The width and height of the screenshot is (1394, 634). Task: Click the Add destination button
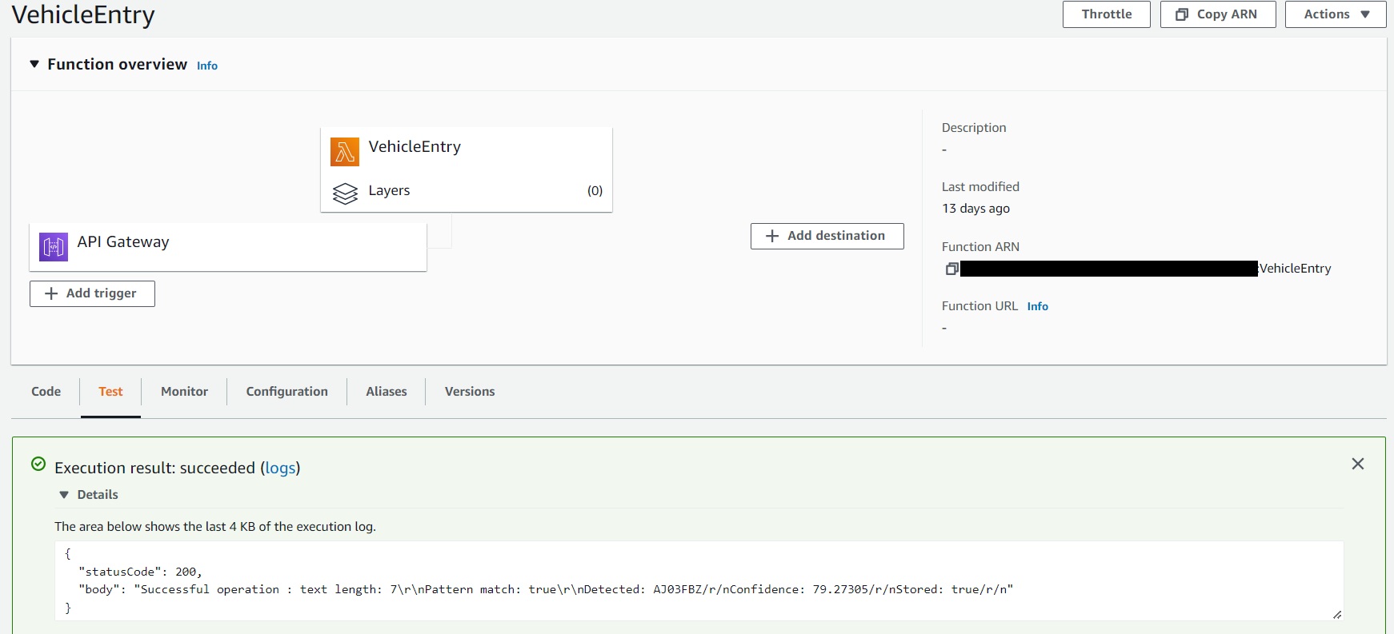coord(827,236)
